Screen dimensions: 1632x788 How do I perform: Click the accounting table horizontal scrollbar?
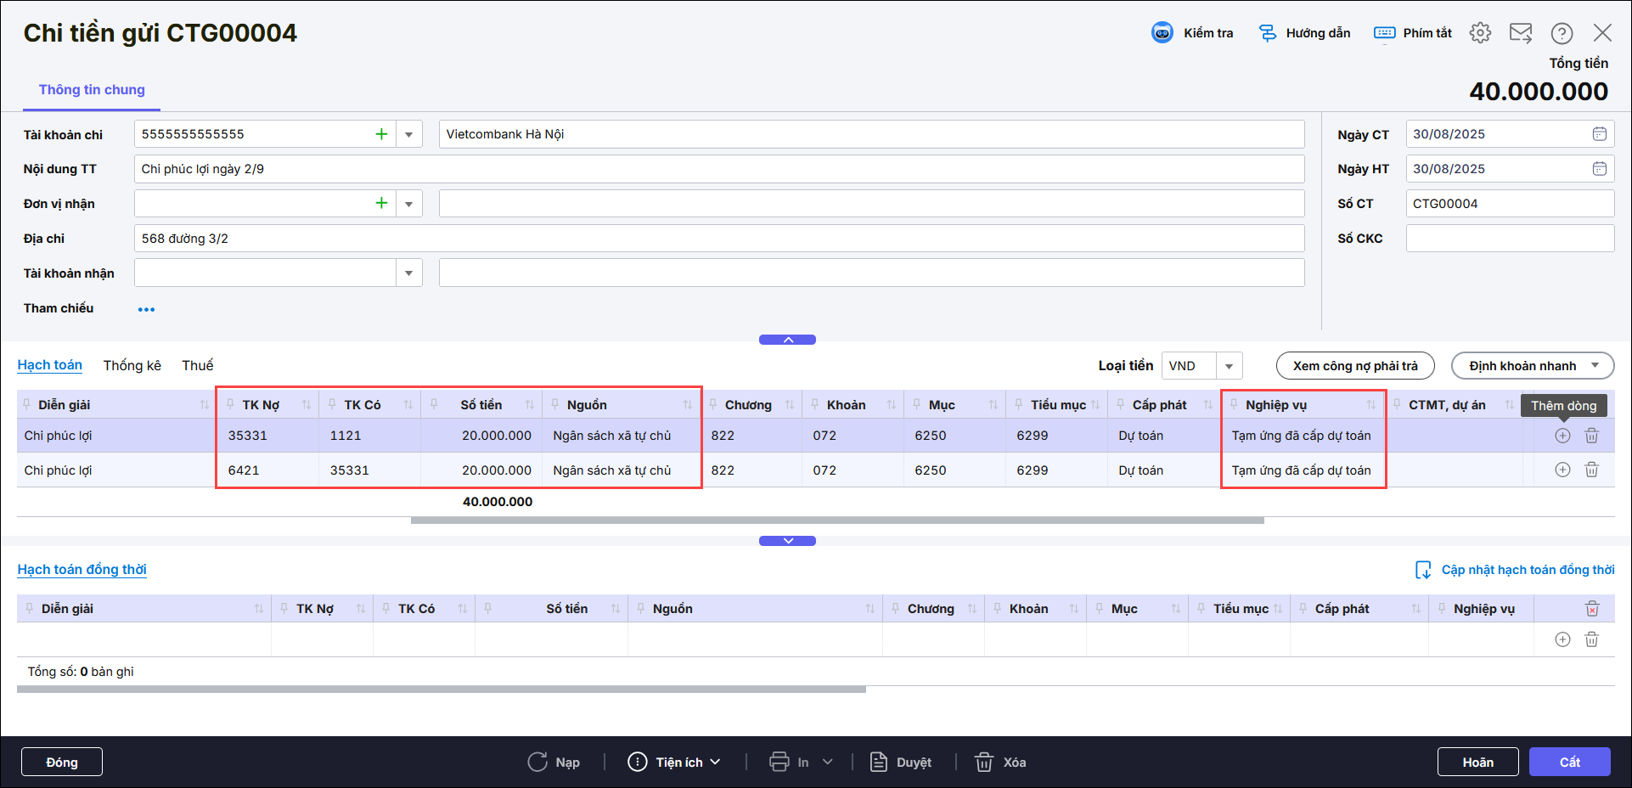pyautogui.click(x=836, y=521)
